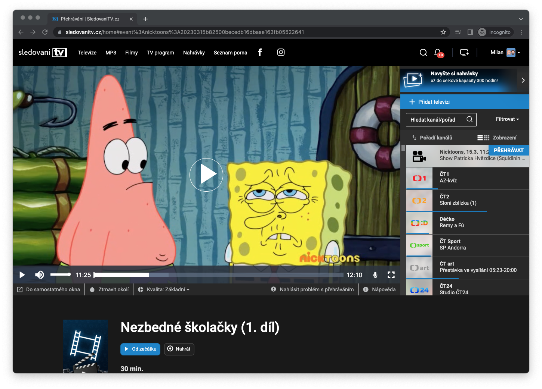Open the Filtrovat dropdown
The height and width of the screenshot is (389, 542).
[507, 119]
